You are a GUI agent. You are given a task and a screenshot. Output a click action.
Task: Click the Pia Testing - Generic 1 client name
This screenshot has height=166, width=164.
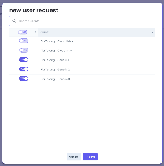tap(55, 60)
